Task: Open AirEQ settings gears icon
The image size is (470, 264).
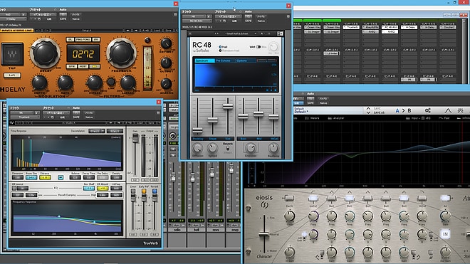Action: (x=428, y=110)
